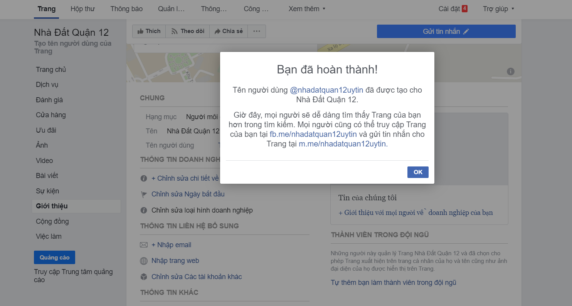Expand the Trợ giúp help dropdown

coord(498,9)
